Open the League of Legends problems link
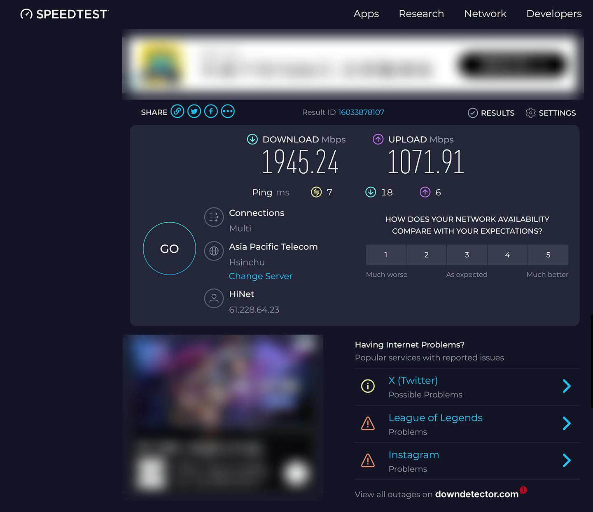Image resolution: width=593 pixels, height=512 pixels. [435, 418]
